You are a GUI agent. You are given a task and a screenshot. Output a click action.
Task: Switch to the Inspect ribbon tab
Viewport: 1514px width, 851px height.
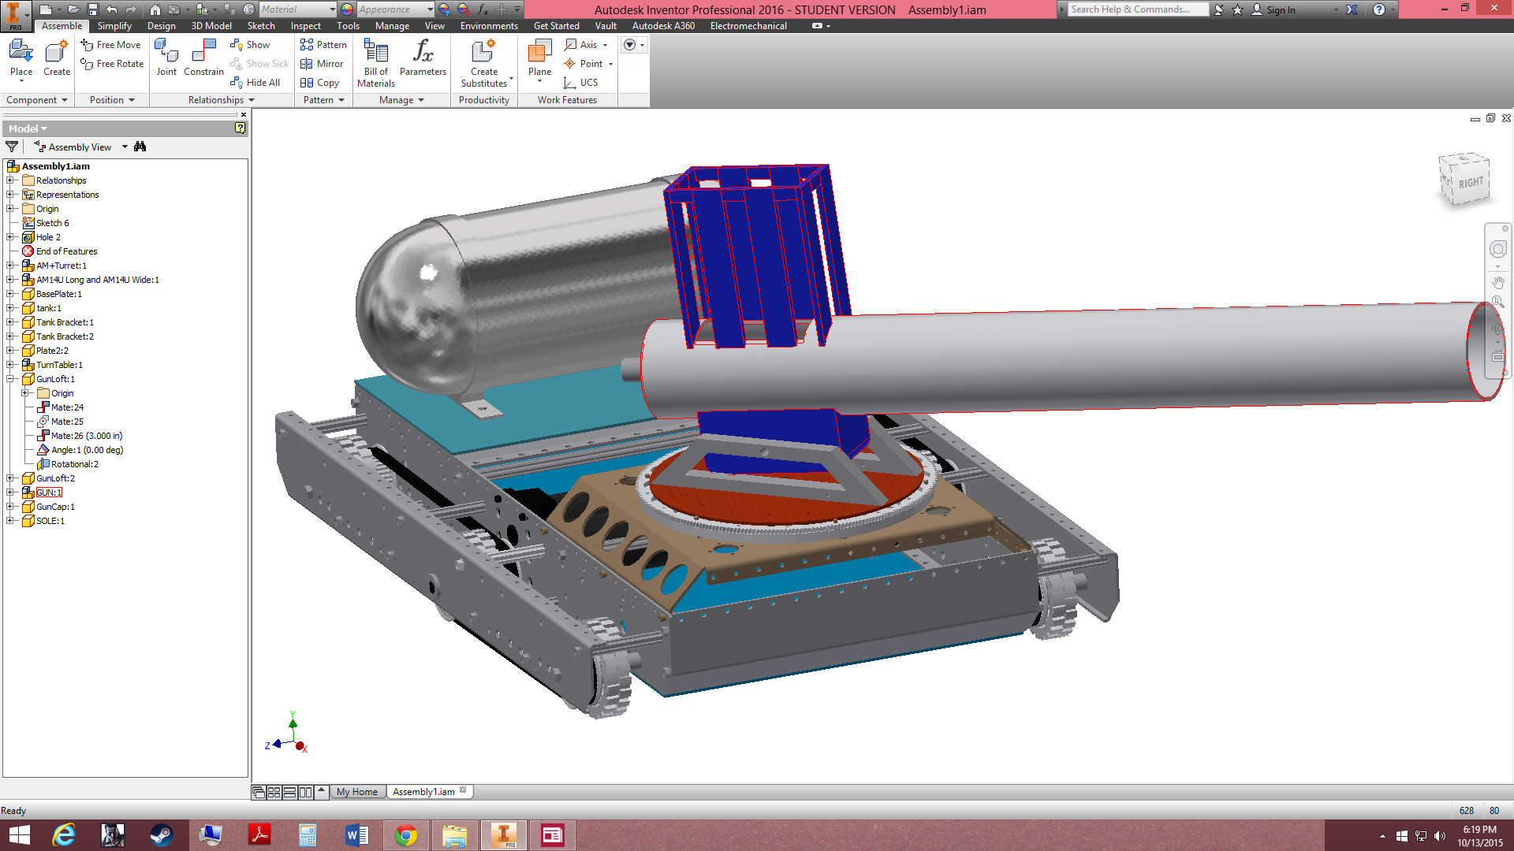[306, 26]
